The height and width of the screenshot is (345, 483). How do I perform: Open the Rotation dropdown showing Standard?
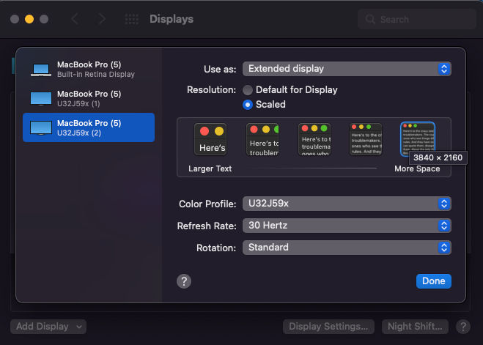point(347,248)
